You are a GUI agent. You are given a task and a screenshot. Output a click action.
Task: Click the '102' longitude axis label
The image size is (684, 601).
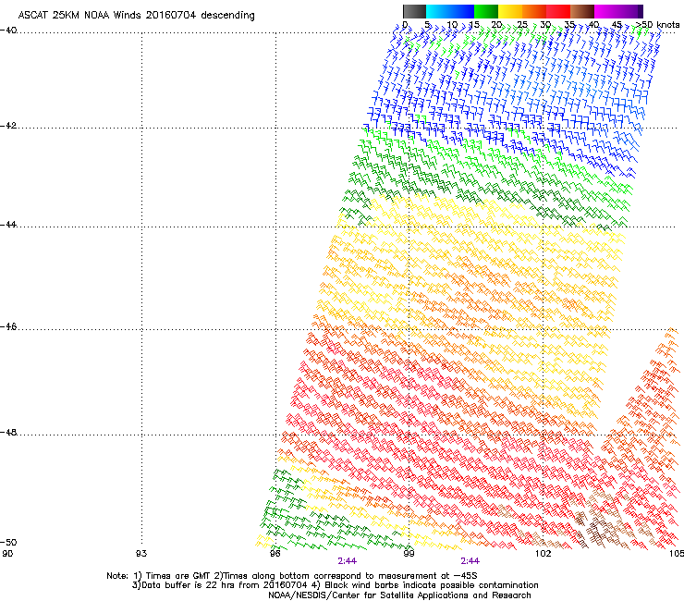(x=544, y=554)
